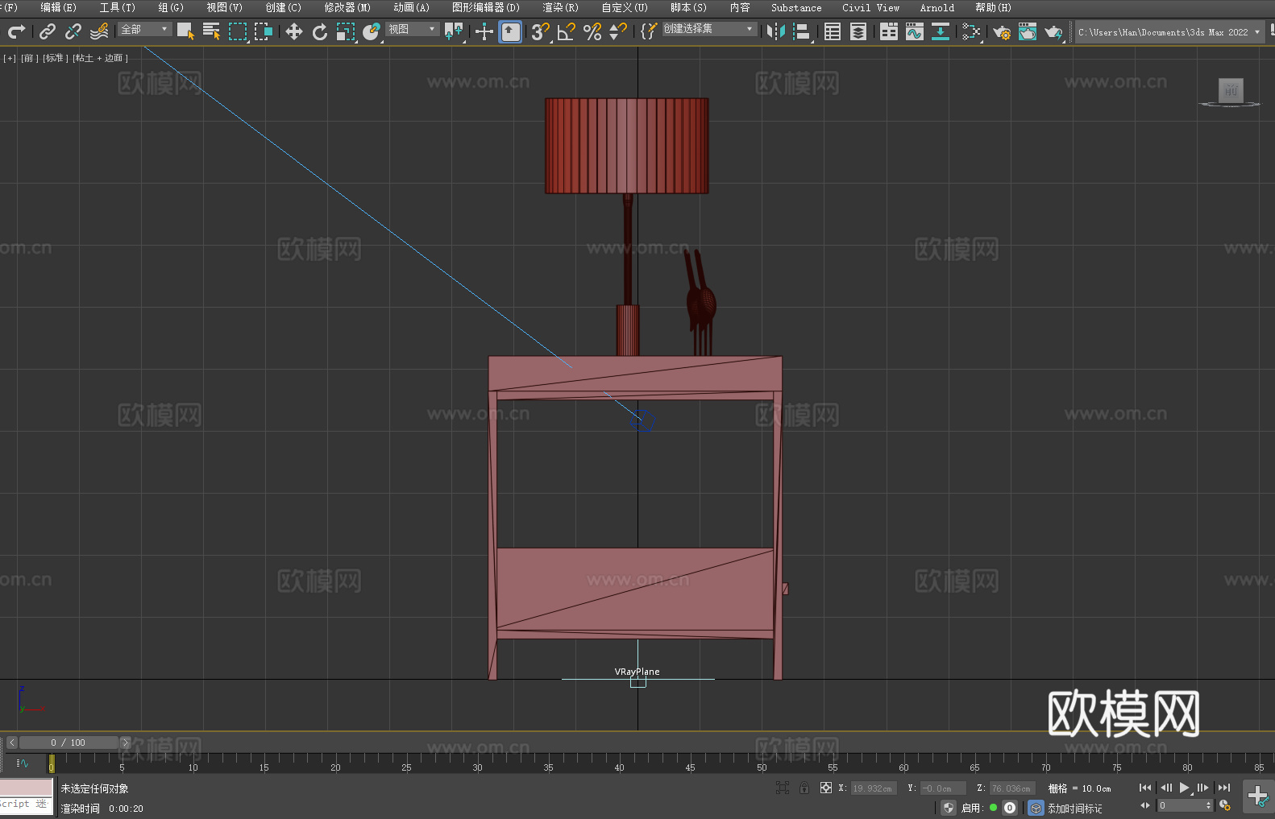Click the Mirror tool icon
The height and width of the screenshot is (819, 1275).
pyautogui.click(x=776, y=31)
